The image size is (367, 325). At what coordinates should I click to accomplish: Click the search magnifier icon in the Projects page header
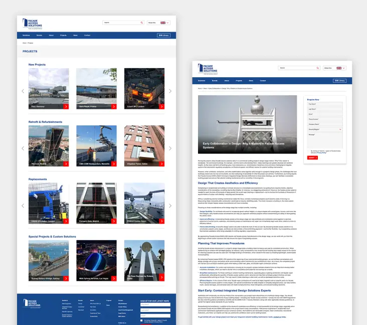point(141,23)
